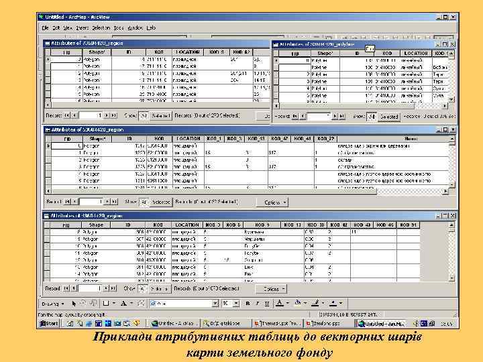Click the Rotate tool on Drawing toolbar
The height and width of the screenshot is (362, 483).
pos(83,304)
